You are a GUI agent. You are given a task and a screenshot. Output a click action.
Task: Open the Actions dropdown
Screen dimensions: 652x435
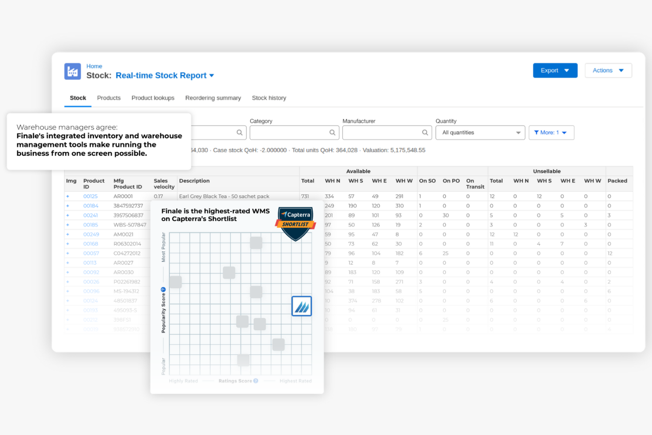(608, 71)
